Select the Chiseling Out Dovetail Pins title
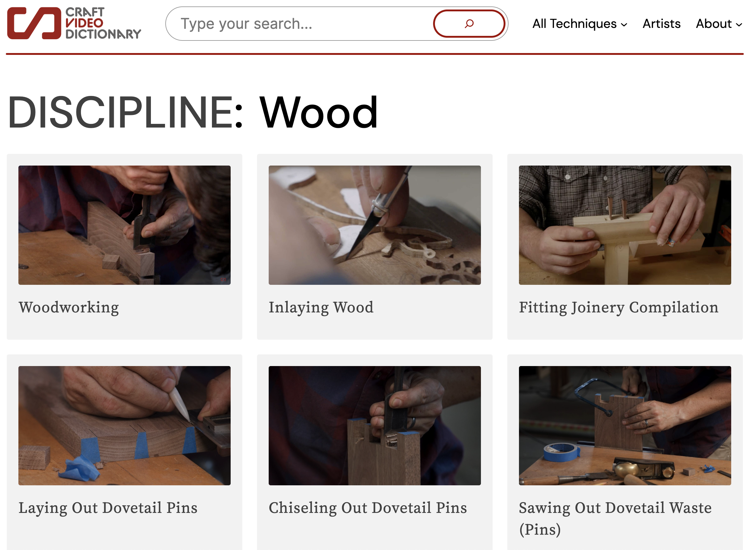Screen dimensions: 749x550 (368, 507)
